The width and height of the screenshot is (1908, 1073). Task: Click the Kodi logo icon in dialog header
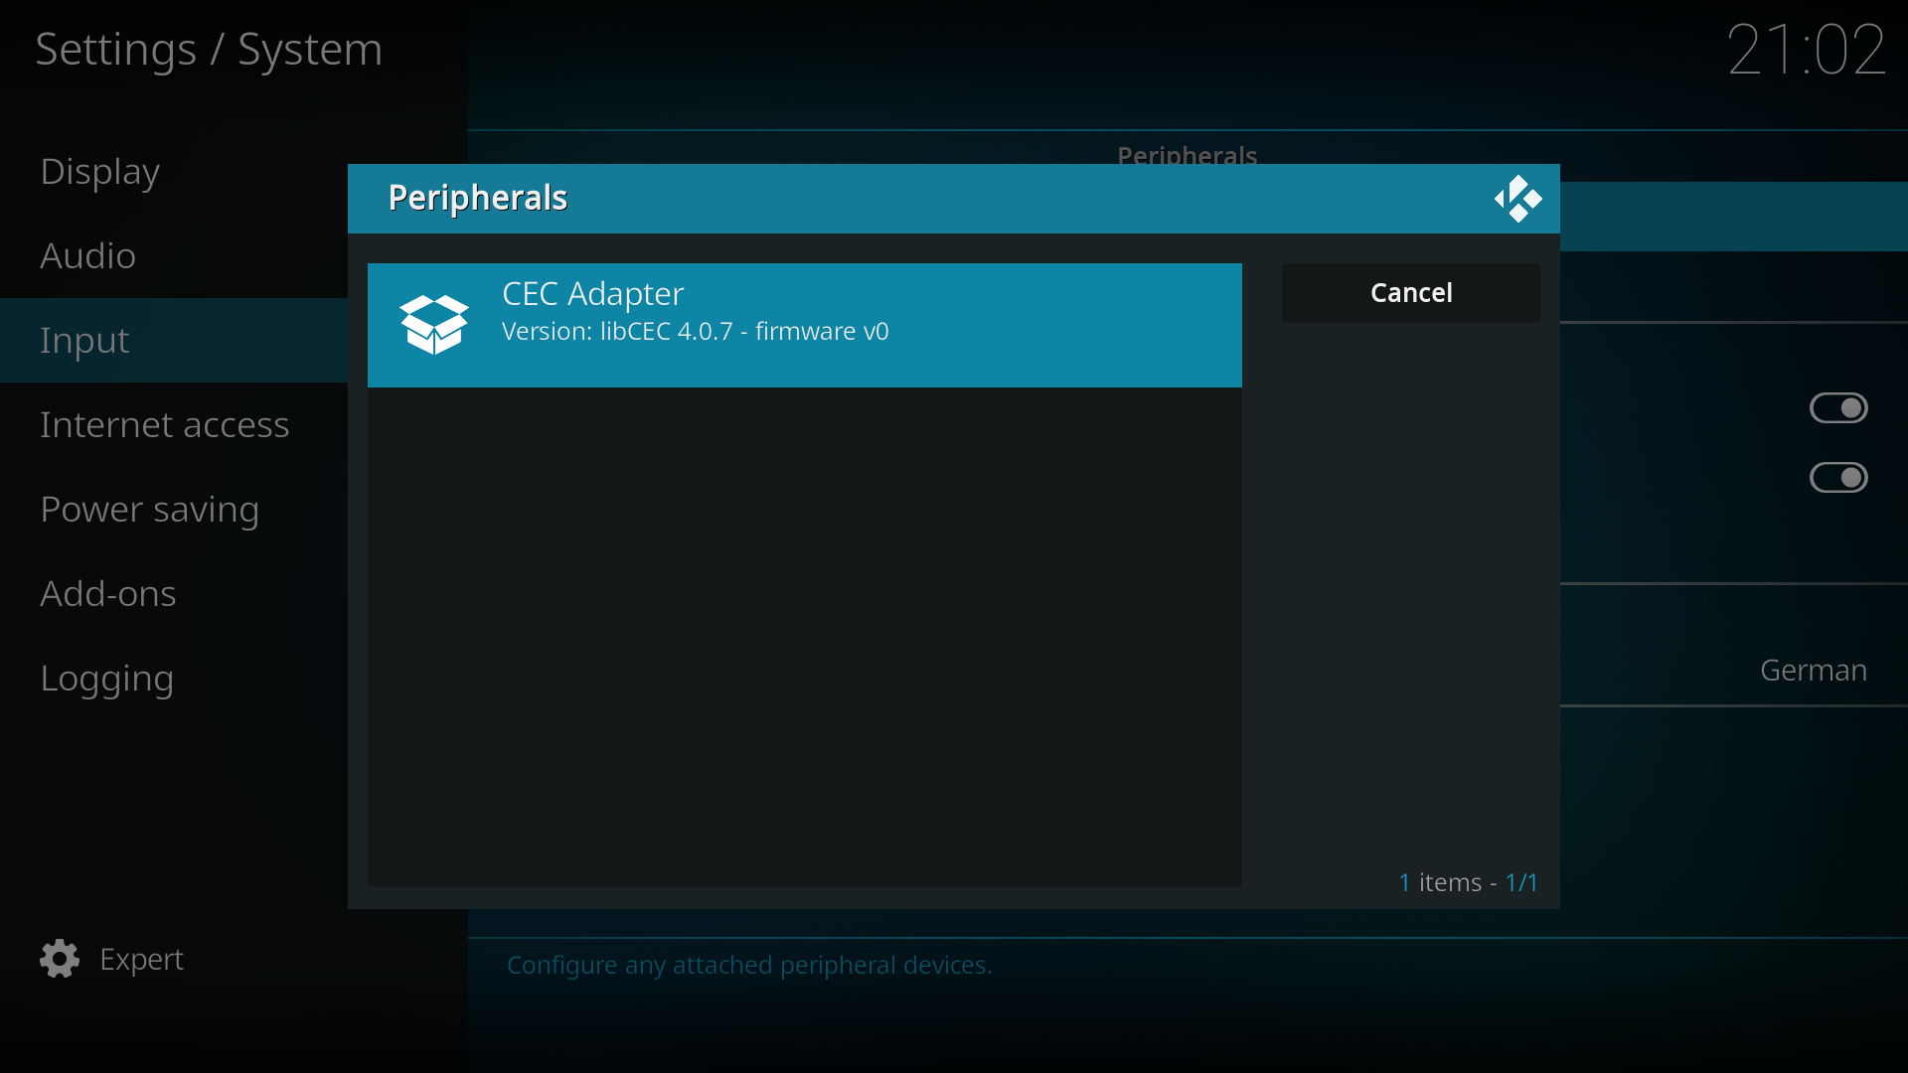[x=1517, y=199]
